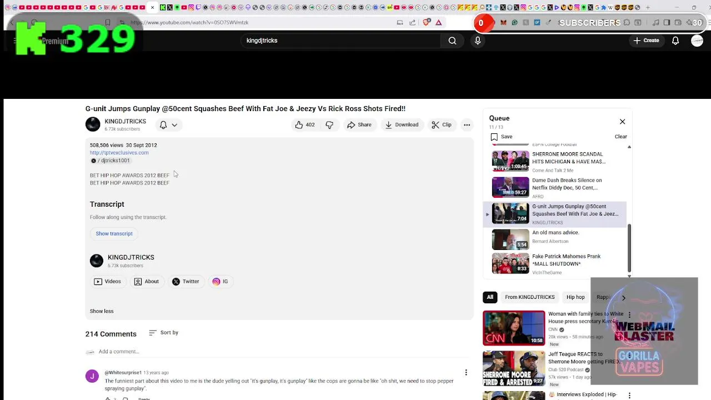711x400 pixels.
Task: Click the YouTube search magnifier button
Action: (452, 41)
